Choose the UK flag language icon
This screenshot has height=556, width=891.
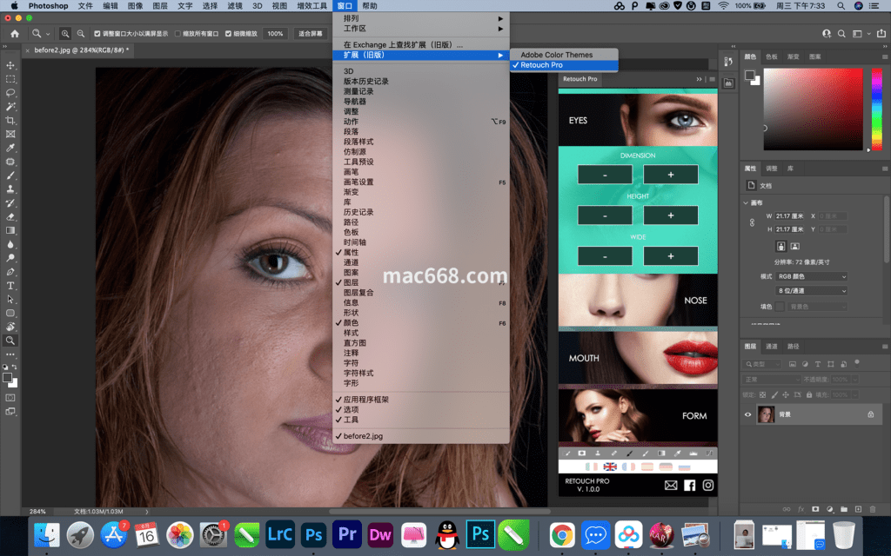[610, 467]
